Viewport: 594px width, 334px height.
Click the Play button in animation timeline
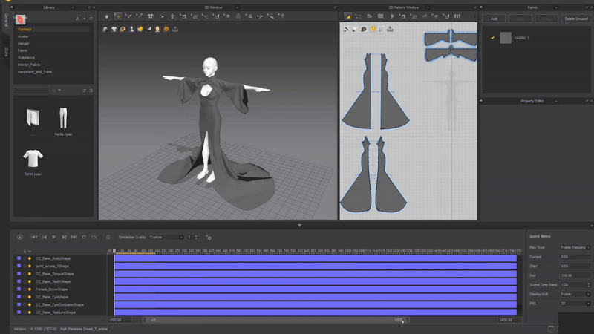54,237
